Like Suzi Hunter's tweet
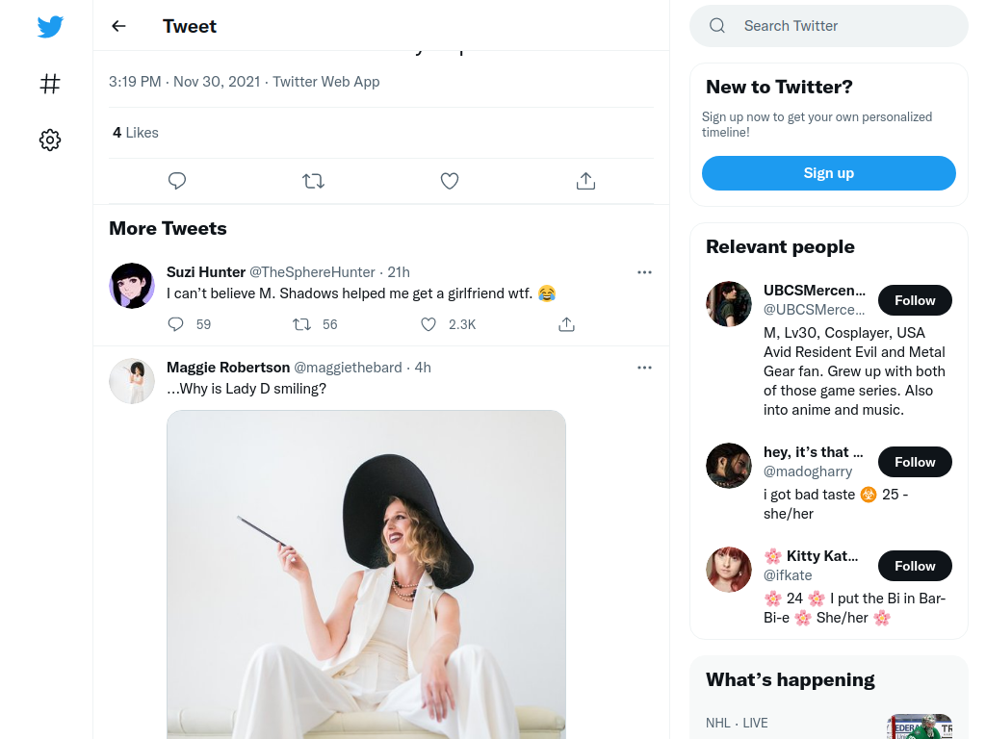This screenshot has width=986, height=739. 428,324
